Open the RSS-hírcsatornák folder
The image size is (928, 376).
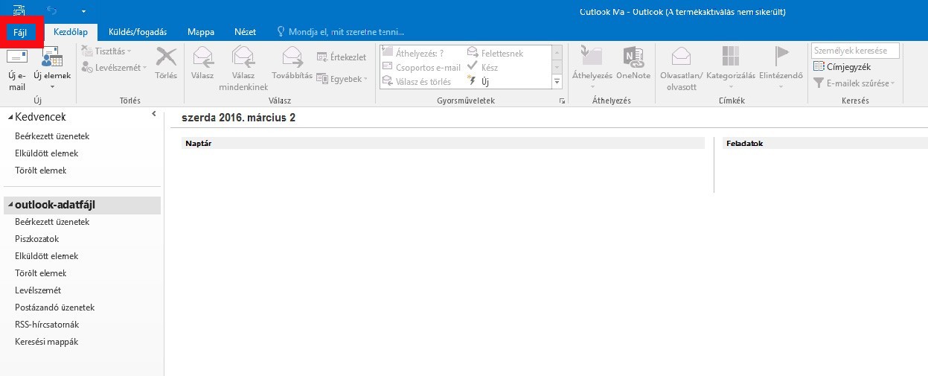(x=47, y=325)
